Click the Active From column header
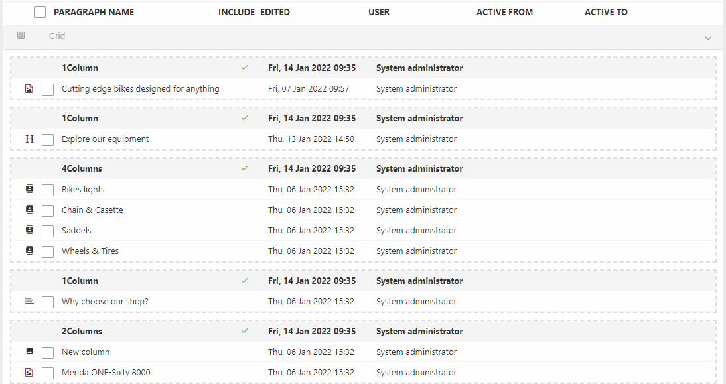 click(x=504, y=12)
